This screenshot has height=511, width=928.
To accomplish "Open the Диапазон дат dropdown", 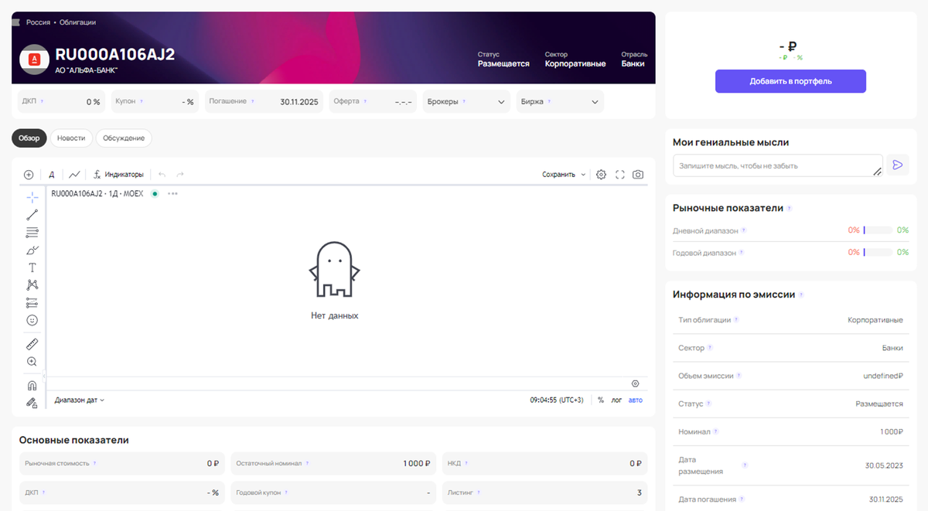I will (79, 400).
